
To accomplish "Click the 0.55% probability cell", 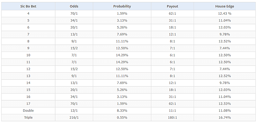I will point(122,118).
